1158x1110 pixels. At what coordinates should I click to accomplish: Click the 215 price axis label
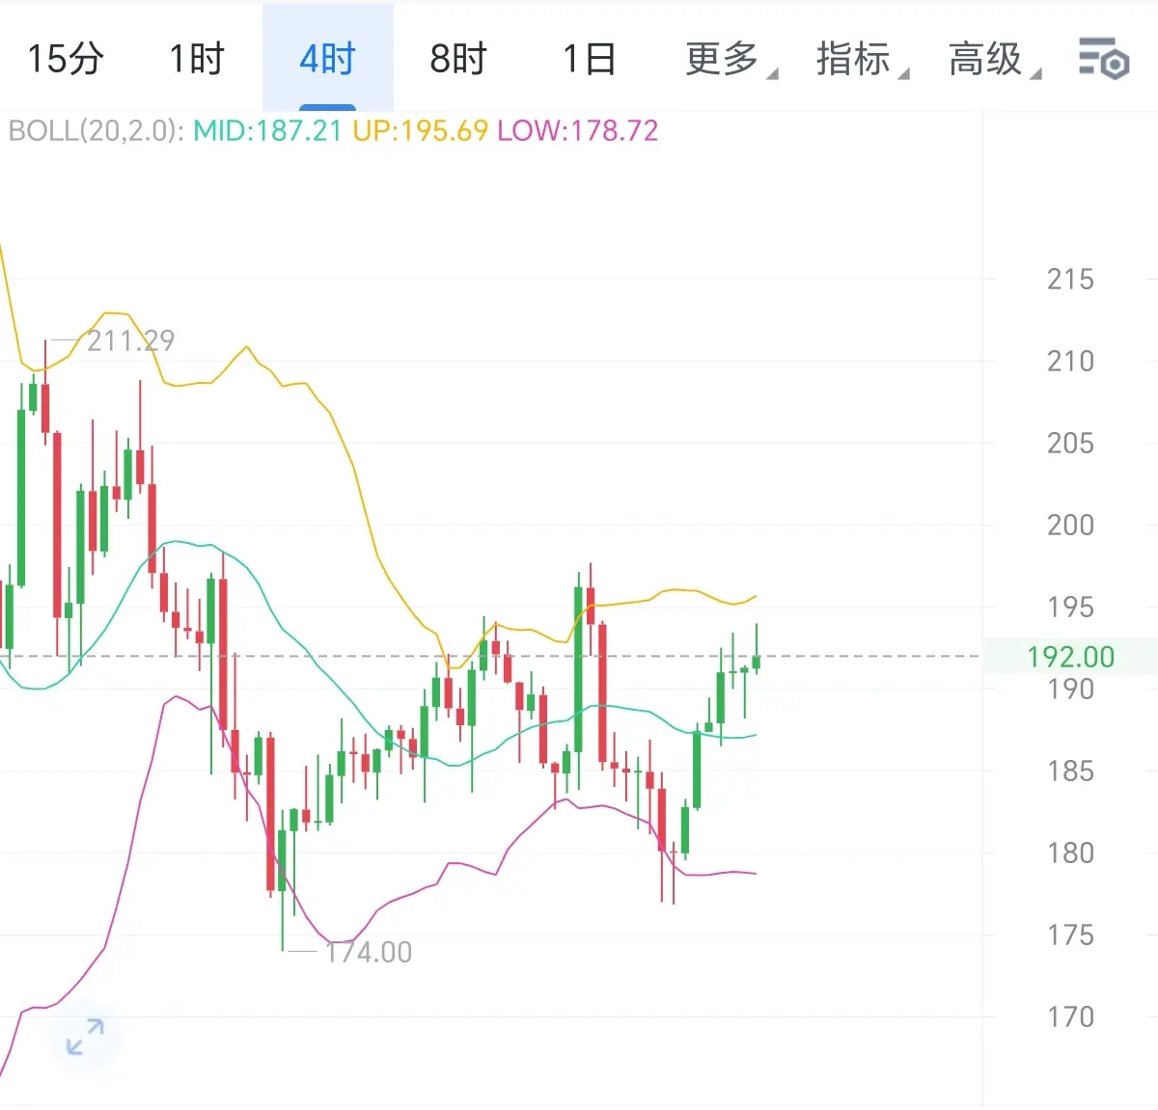pyautogui.click(x=1070, y=280)
